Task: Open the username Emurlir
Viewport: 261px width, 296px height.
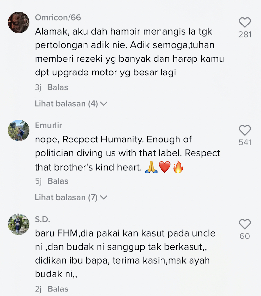Action: [x=48, y=125]
